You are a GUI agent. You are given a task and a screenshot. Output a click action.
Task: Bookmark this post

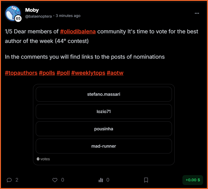(x=146, y=180)
